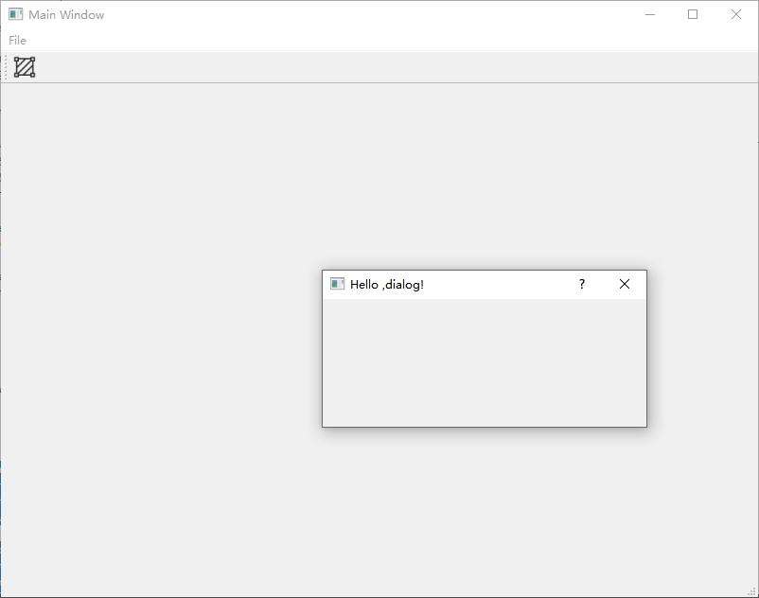Click the "Hello ,dialog!" title text
Screen dimensions: 759x598
click(x=387, y=285)
